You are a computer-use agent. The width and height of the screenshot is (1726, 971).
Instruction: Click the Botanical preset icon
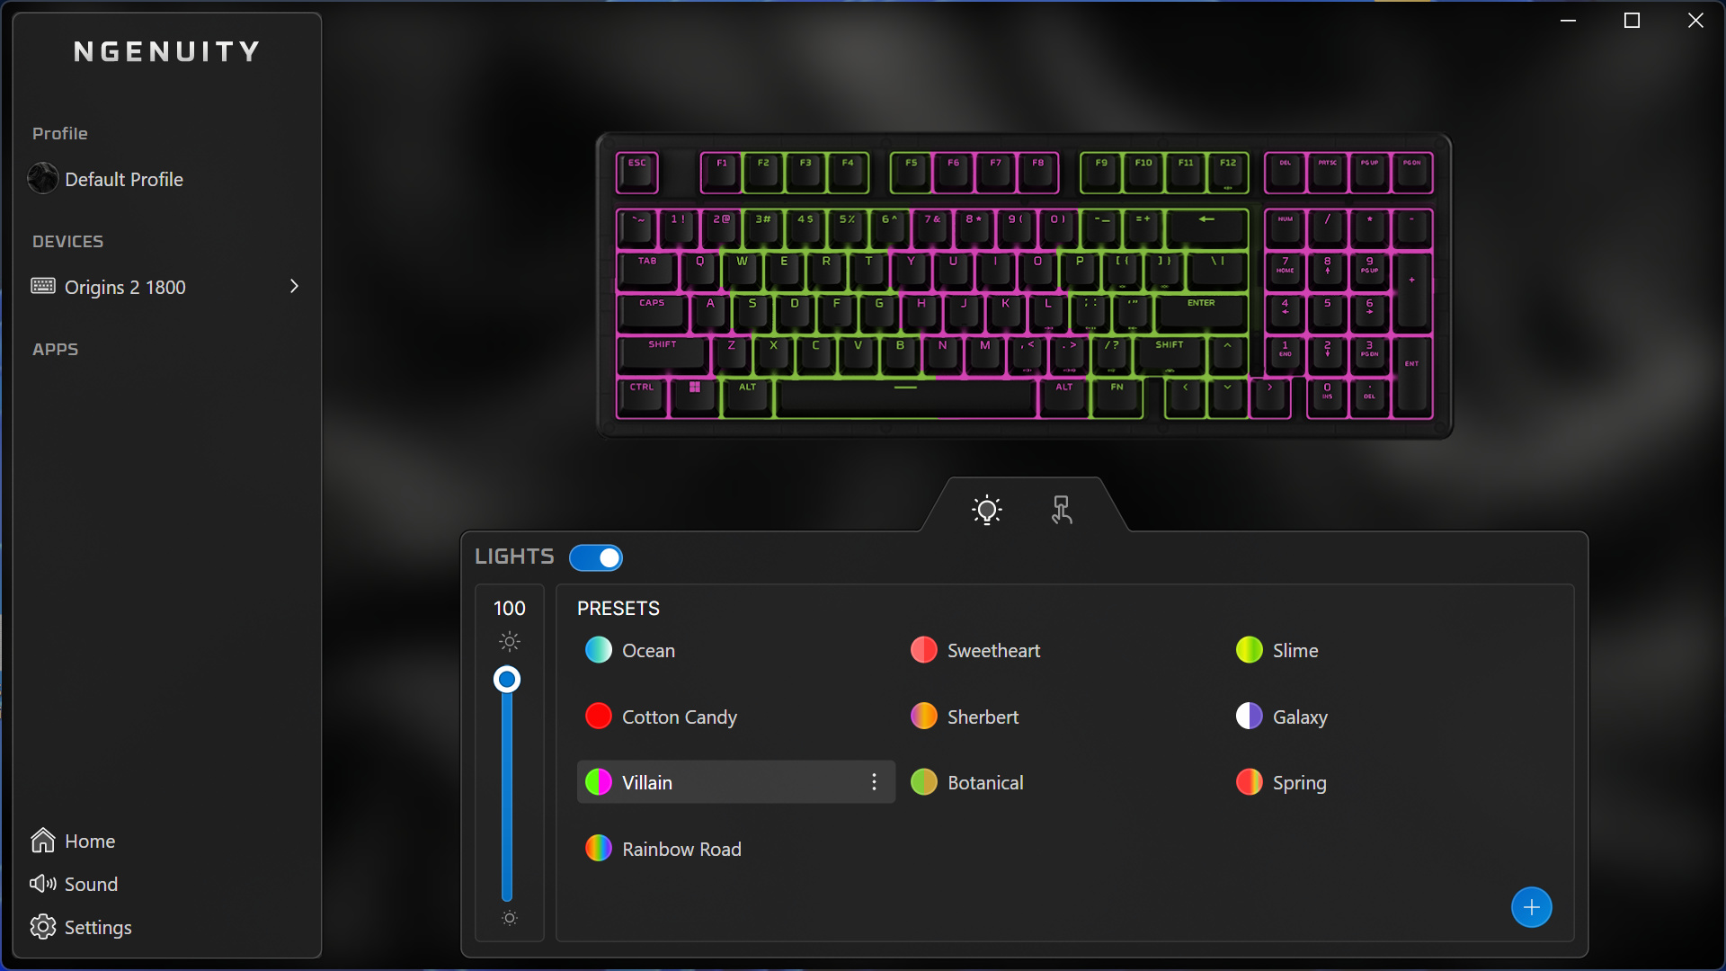(924, 782)
